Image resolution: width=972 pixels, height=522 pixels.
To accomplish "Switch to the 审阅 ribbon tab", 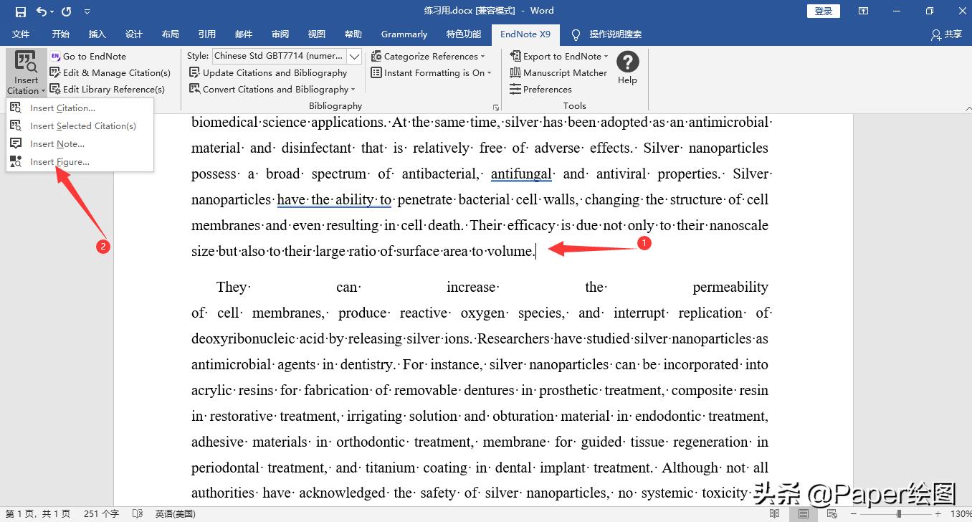I will 280,34.
